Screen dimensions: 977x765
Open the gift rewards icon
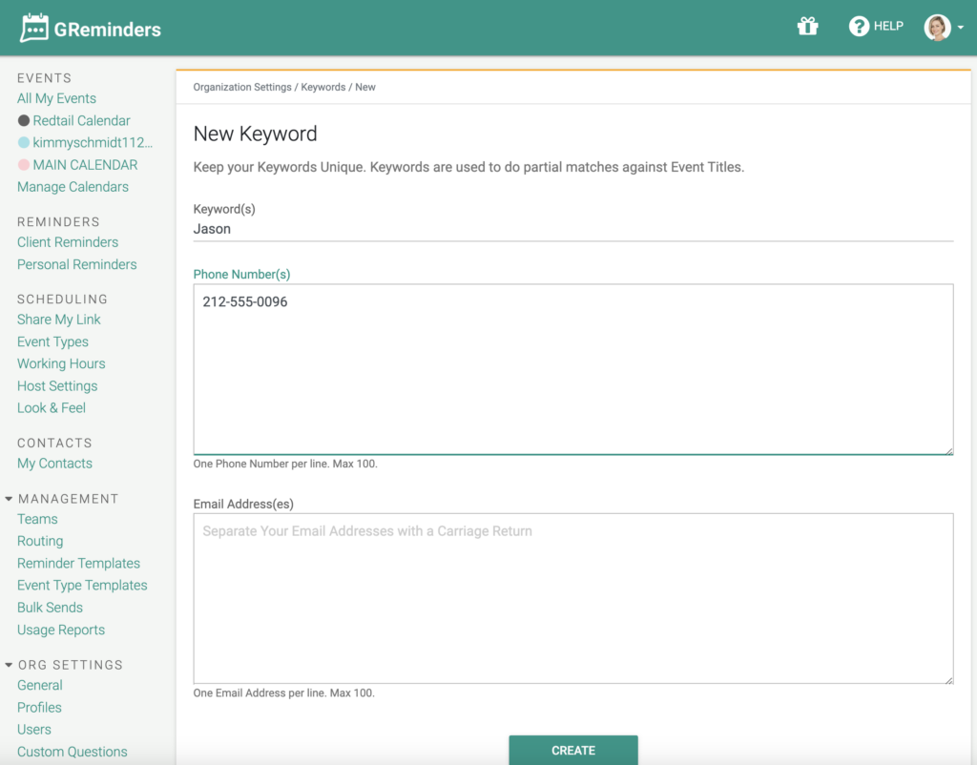pyautogui.click(x=807, y=26)
